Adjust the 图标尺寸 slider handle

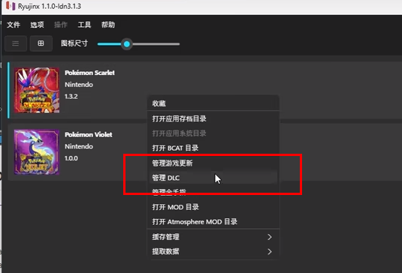click(x=127, y=44)
